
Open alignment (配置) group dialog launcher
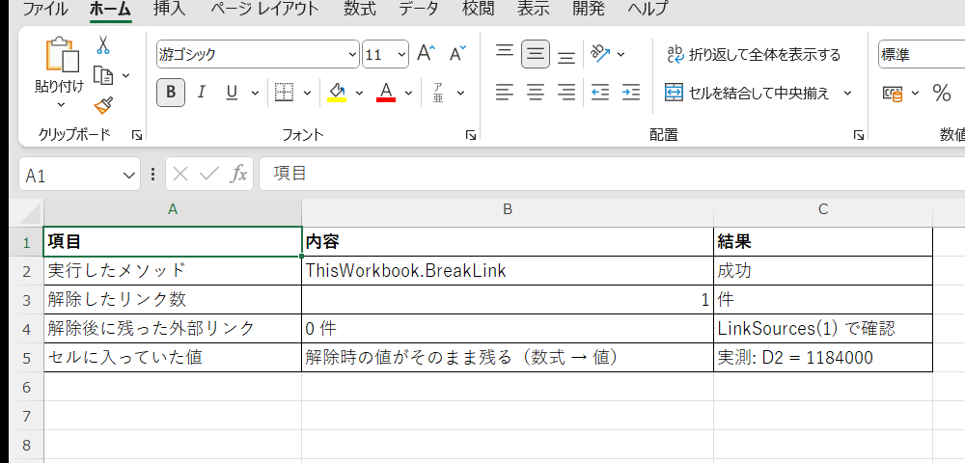(x=859, y=135)
